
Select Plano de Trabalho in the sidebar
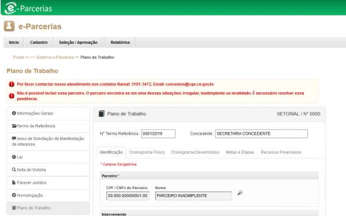[x=48, y=208]
